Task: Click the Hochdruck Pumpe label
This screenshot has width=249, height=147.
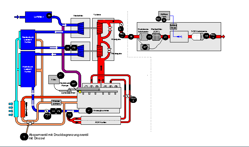Action: 65,84
